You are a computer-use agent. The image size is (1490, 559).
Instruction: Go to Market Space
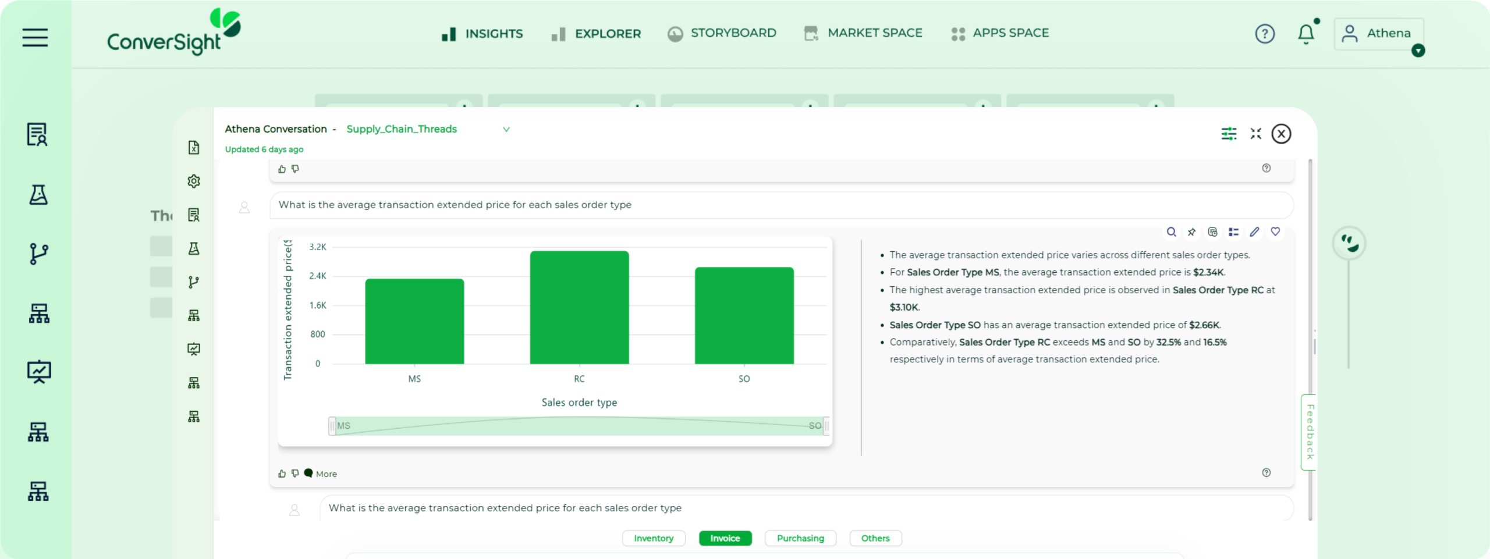pos(863,33)
